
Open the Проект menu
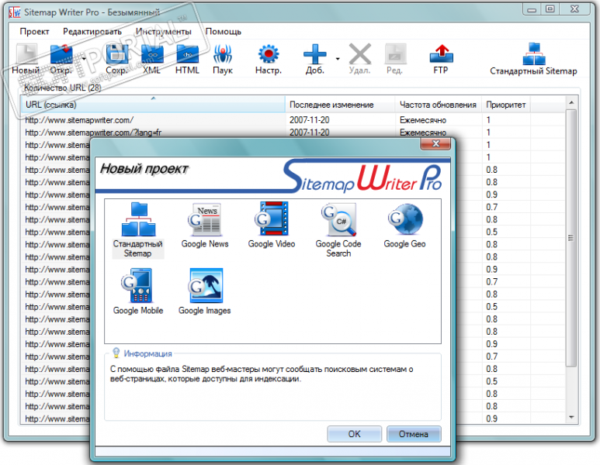pos(34,31)
